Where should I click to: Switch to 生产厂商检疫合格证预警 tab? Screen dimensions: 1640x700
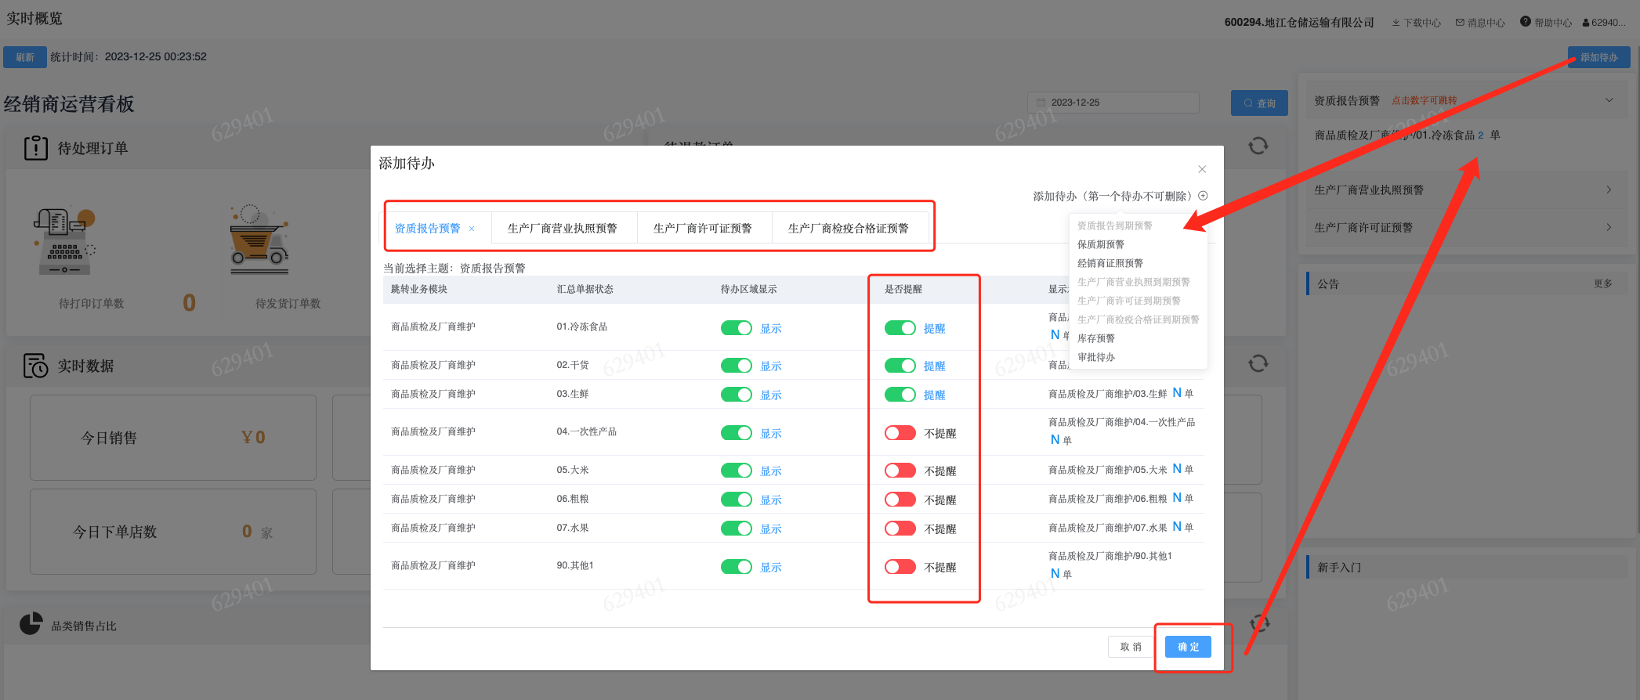click(848, 229)
